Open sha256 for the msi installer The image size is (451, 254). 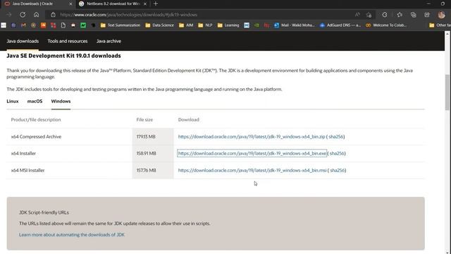[338, 171]
